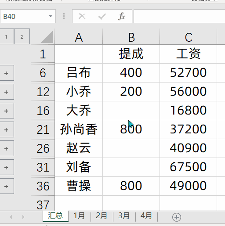
Task: Select 孙尚香's 800 commission cell
Action: (x=131, y=129)
